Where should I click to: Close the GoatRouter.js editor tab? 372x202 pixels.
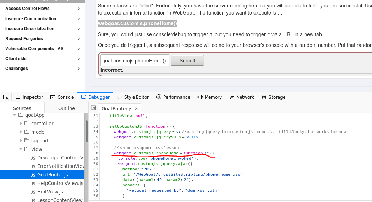tap(136, 109)
